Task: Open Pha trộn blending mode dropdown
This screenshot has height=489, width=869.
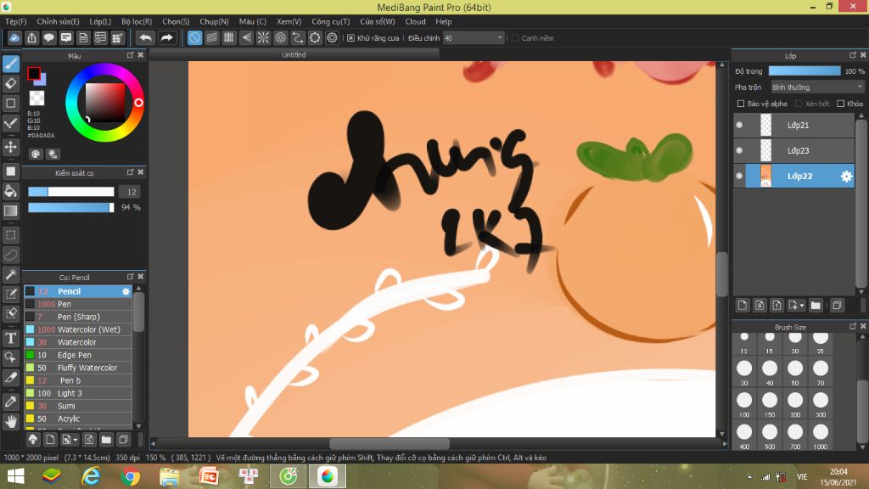Action: click(x=817, y=87)
